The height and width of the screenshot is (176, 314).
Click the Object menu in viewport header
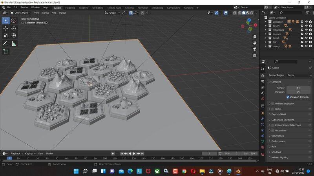(62, 13)
